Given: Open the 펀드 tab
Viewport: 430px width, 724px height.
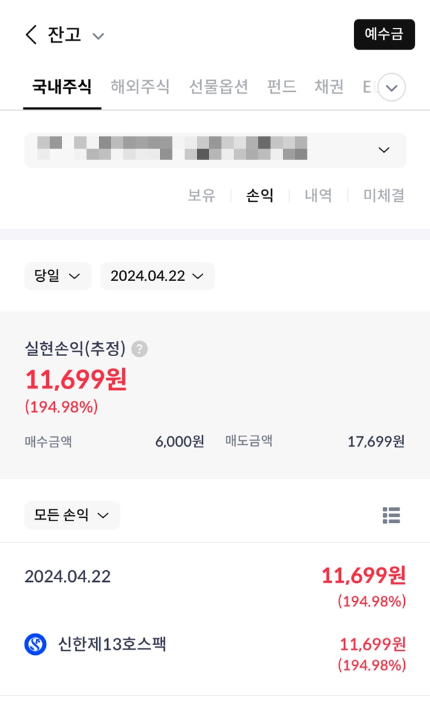Looking at the screenshot, I should [x=282, y=87].
